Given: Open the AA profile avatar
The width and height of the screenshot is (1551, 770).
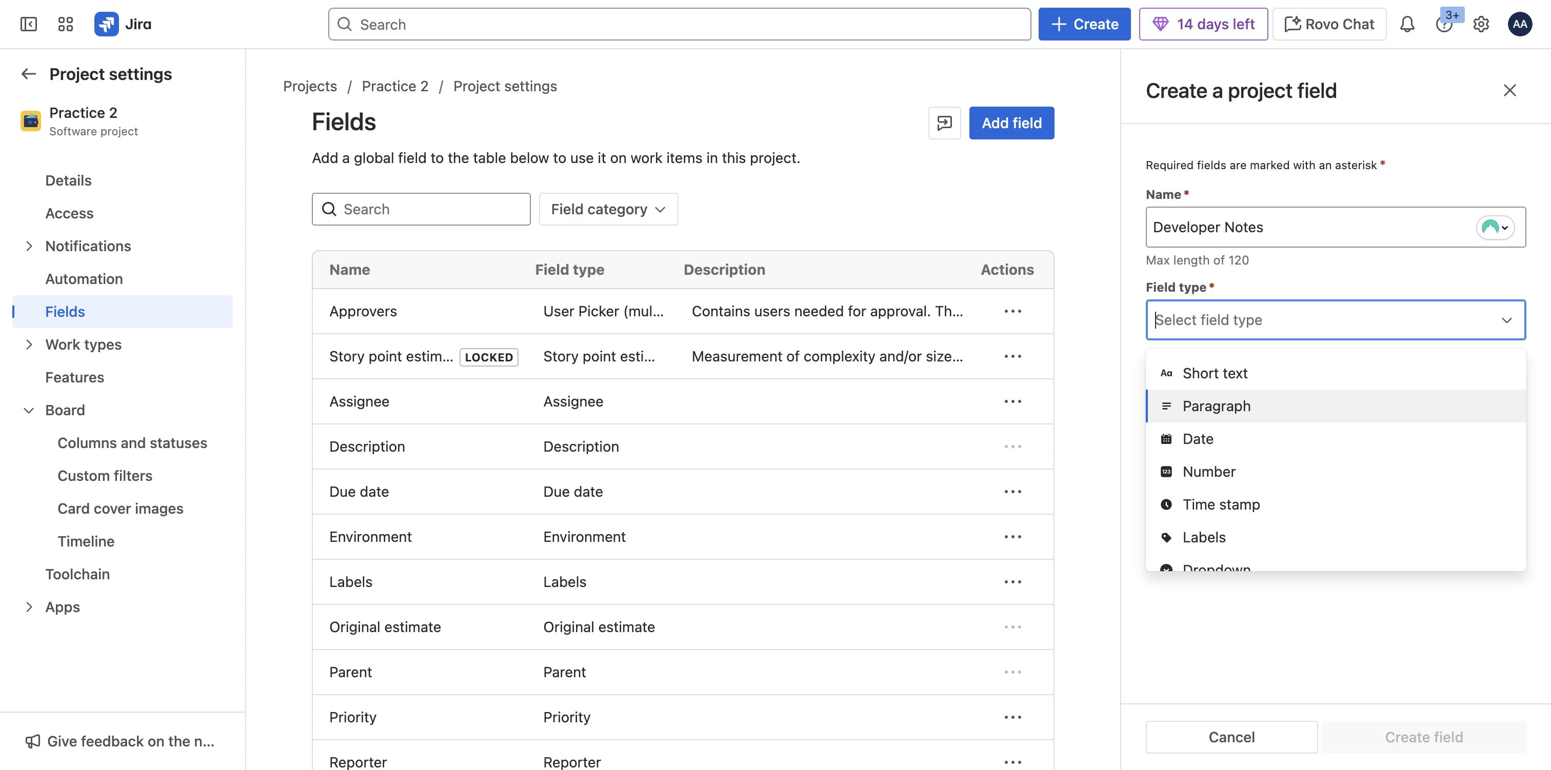Looking at the screenshot, I should point(1520,24).
